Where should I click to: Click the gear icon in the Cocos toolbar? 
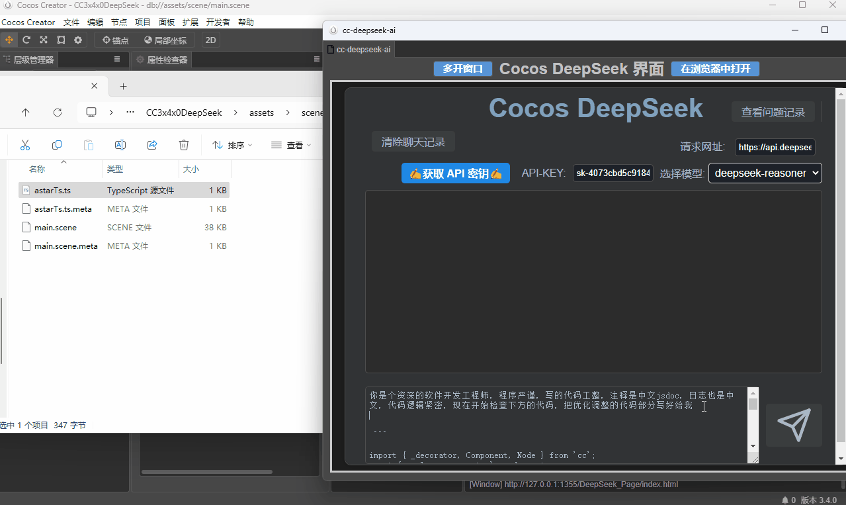tap(78, 40)
